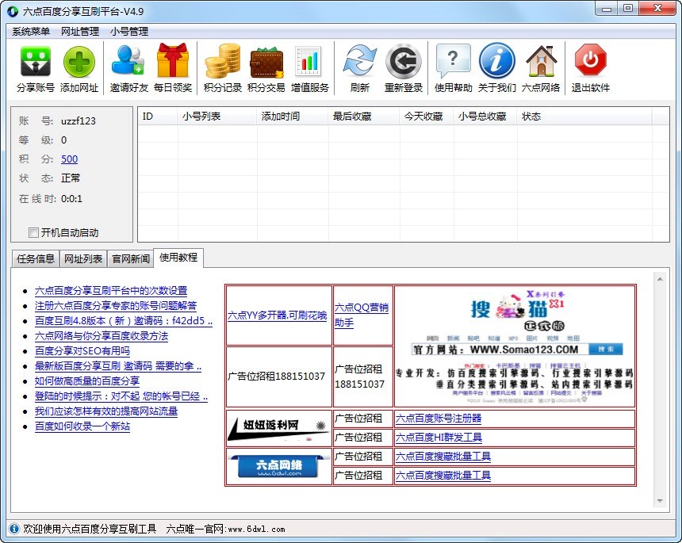Open the 小号管理 menu
Viewport: 682px width, 543px height.
(x=129, y=32)
